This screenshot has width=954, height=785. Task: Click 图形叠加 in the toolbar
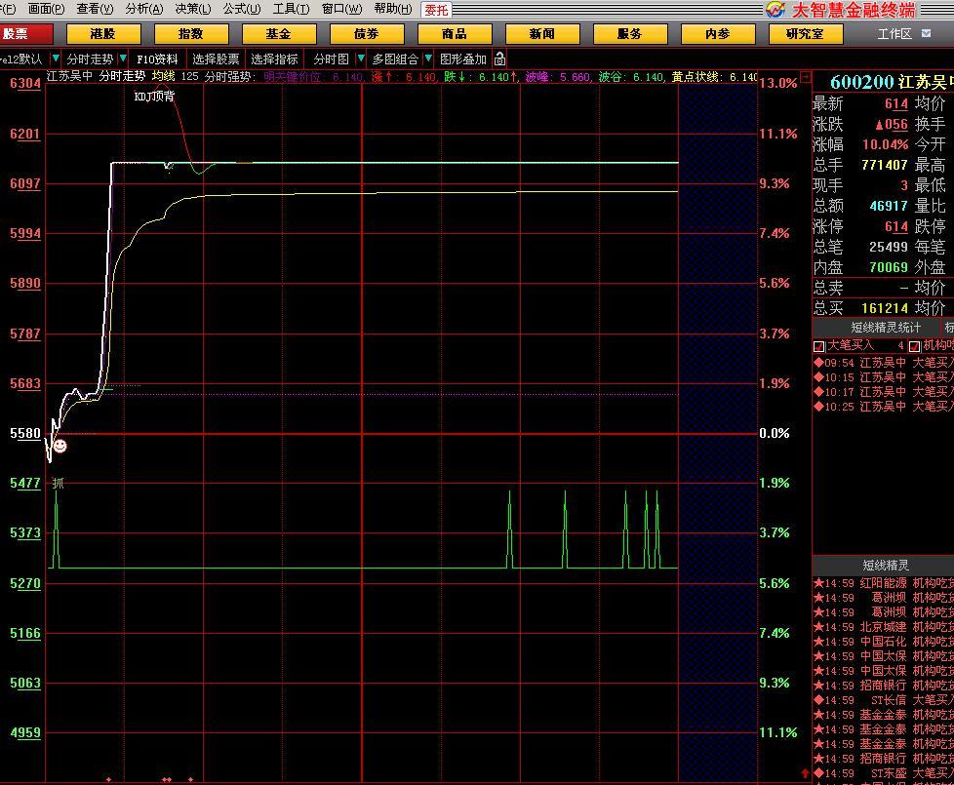click(463, 59)
